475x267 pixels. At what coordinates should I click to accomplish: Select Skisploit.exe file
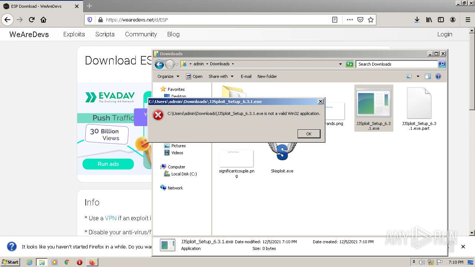point(282,158)
